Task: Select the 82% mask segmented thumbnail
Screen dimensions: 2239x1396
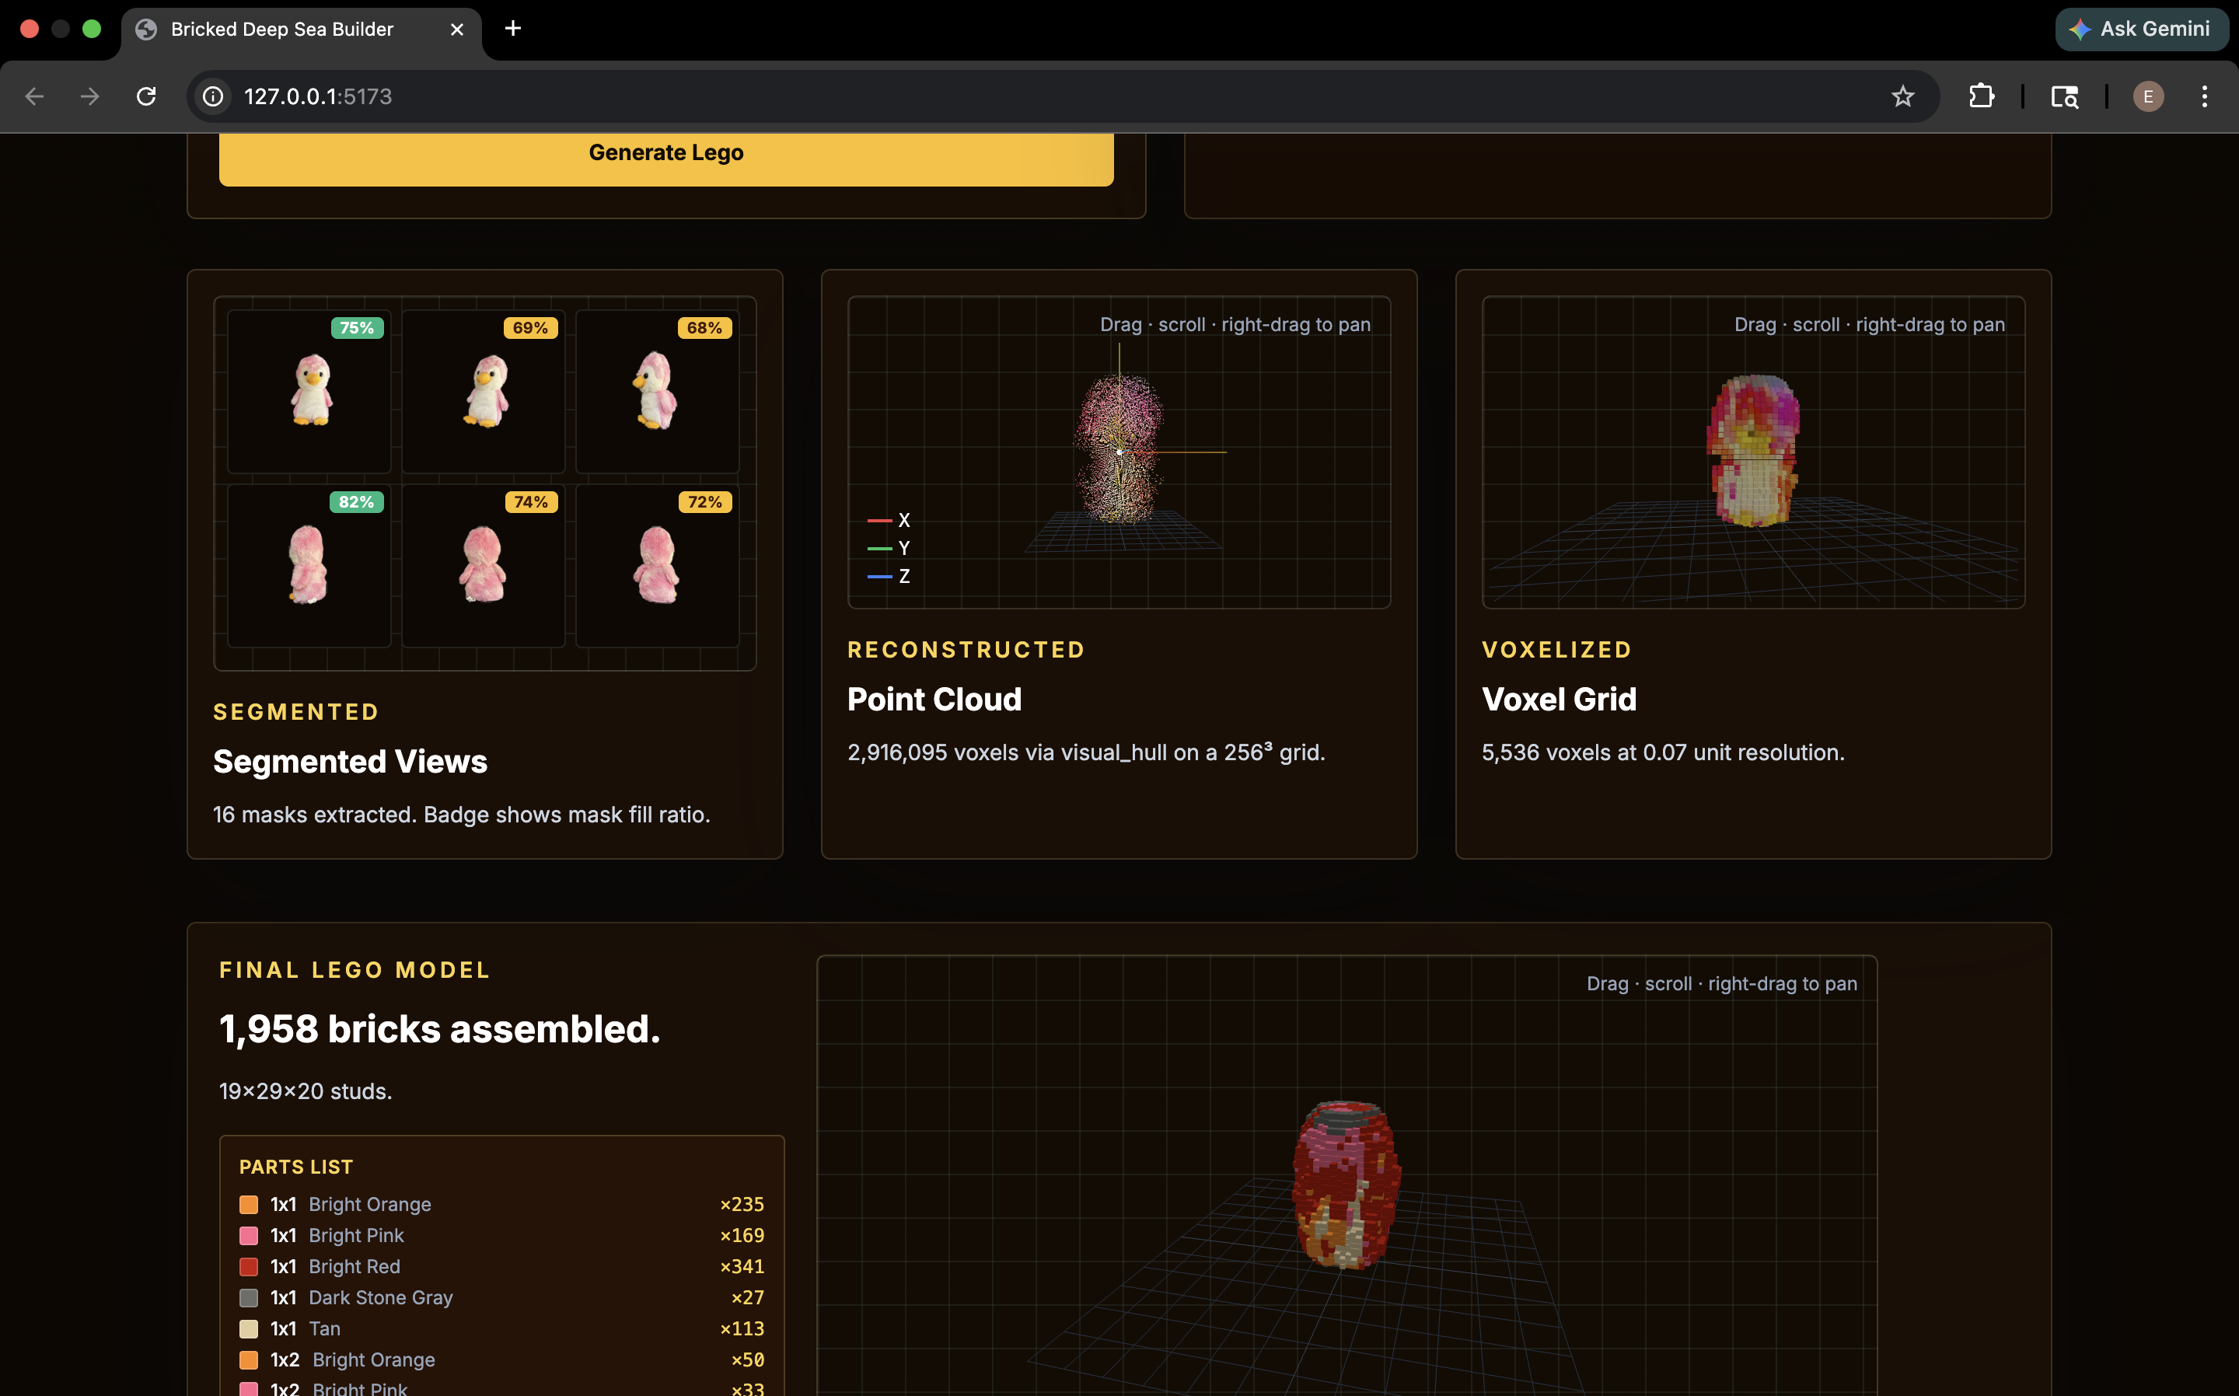Action: (x=309, y=565)
